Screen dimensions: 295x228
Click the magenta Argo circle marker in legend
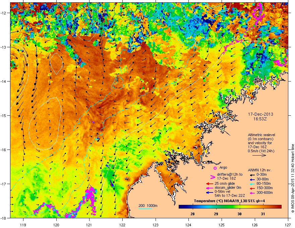(215, 168)
